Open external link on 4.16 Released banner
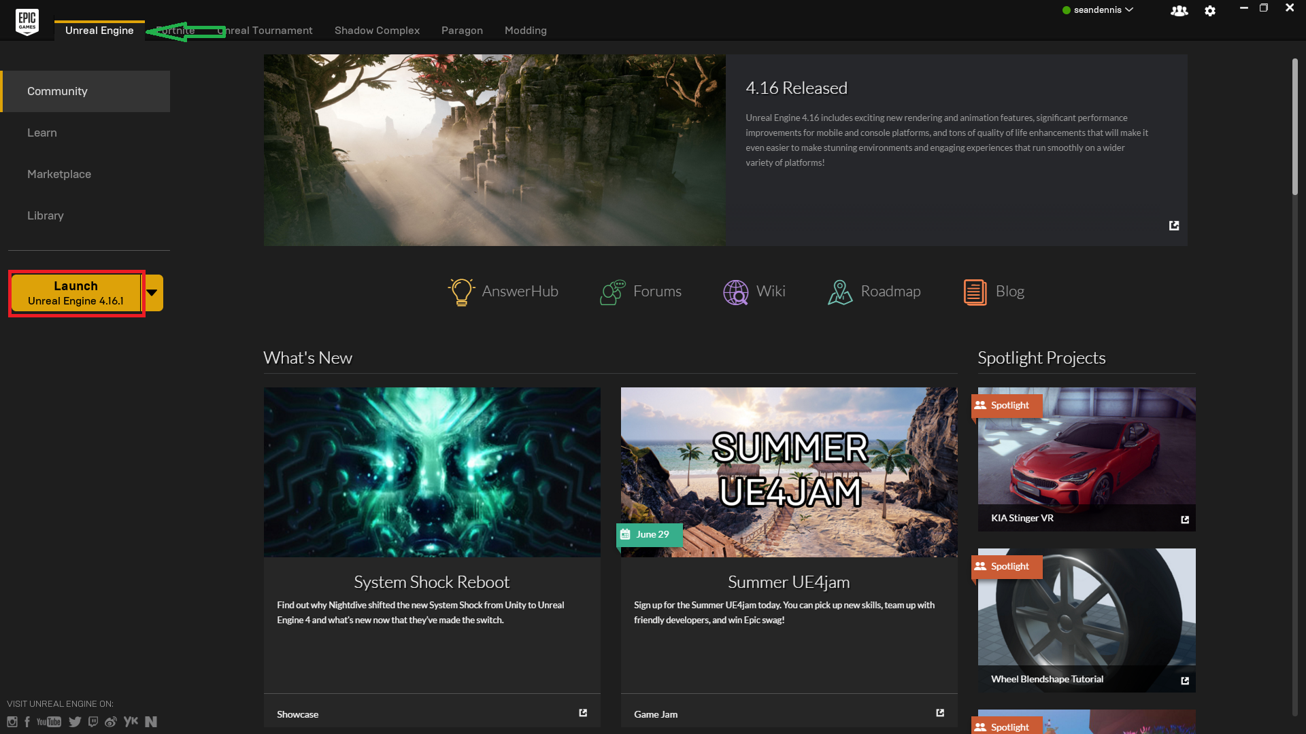 click(x=1174, y=226)
